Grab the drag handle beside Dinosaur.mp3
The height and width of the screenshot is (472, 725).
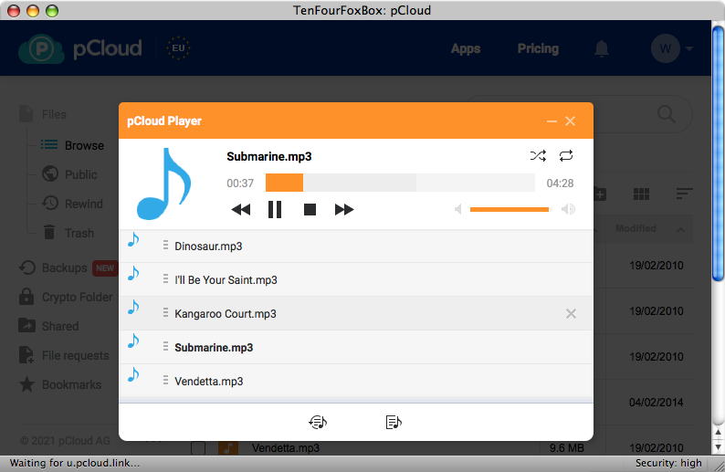[x=165, y=245]
